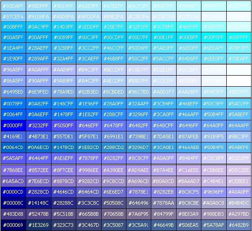Select the #87AFEB swatch

pyautogui.click(x=189, y=136)
